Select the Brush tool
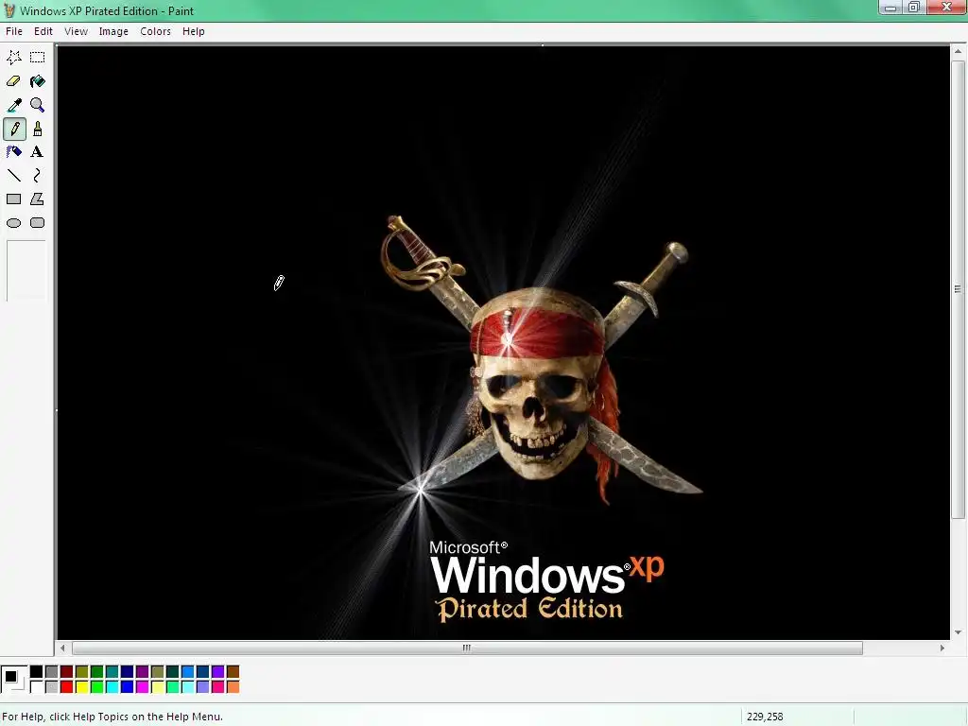968x726 pixels. pos(38,129)
